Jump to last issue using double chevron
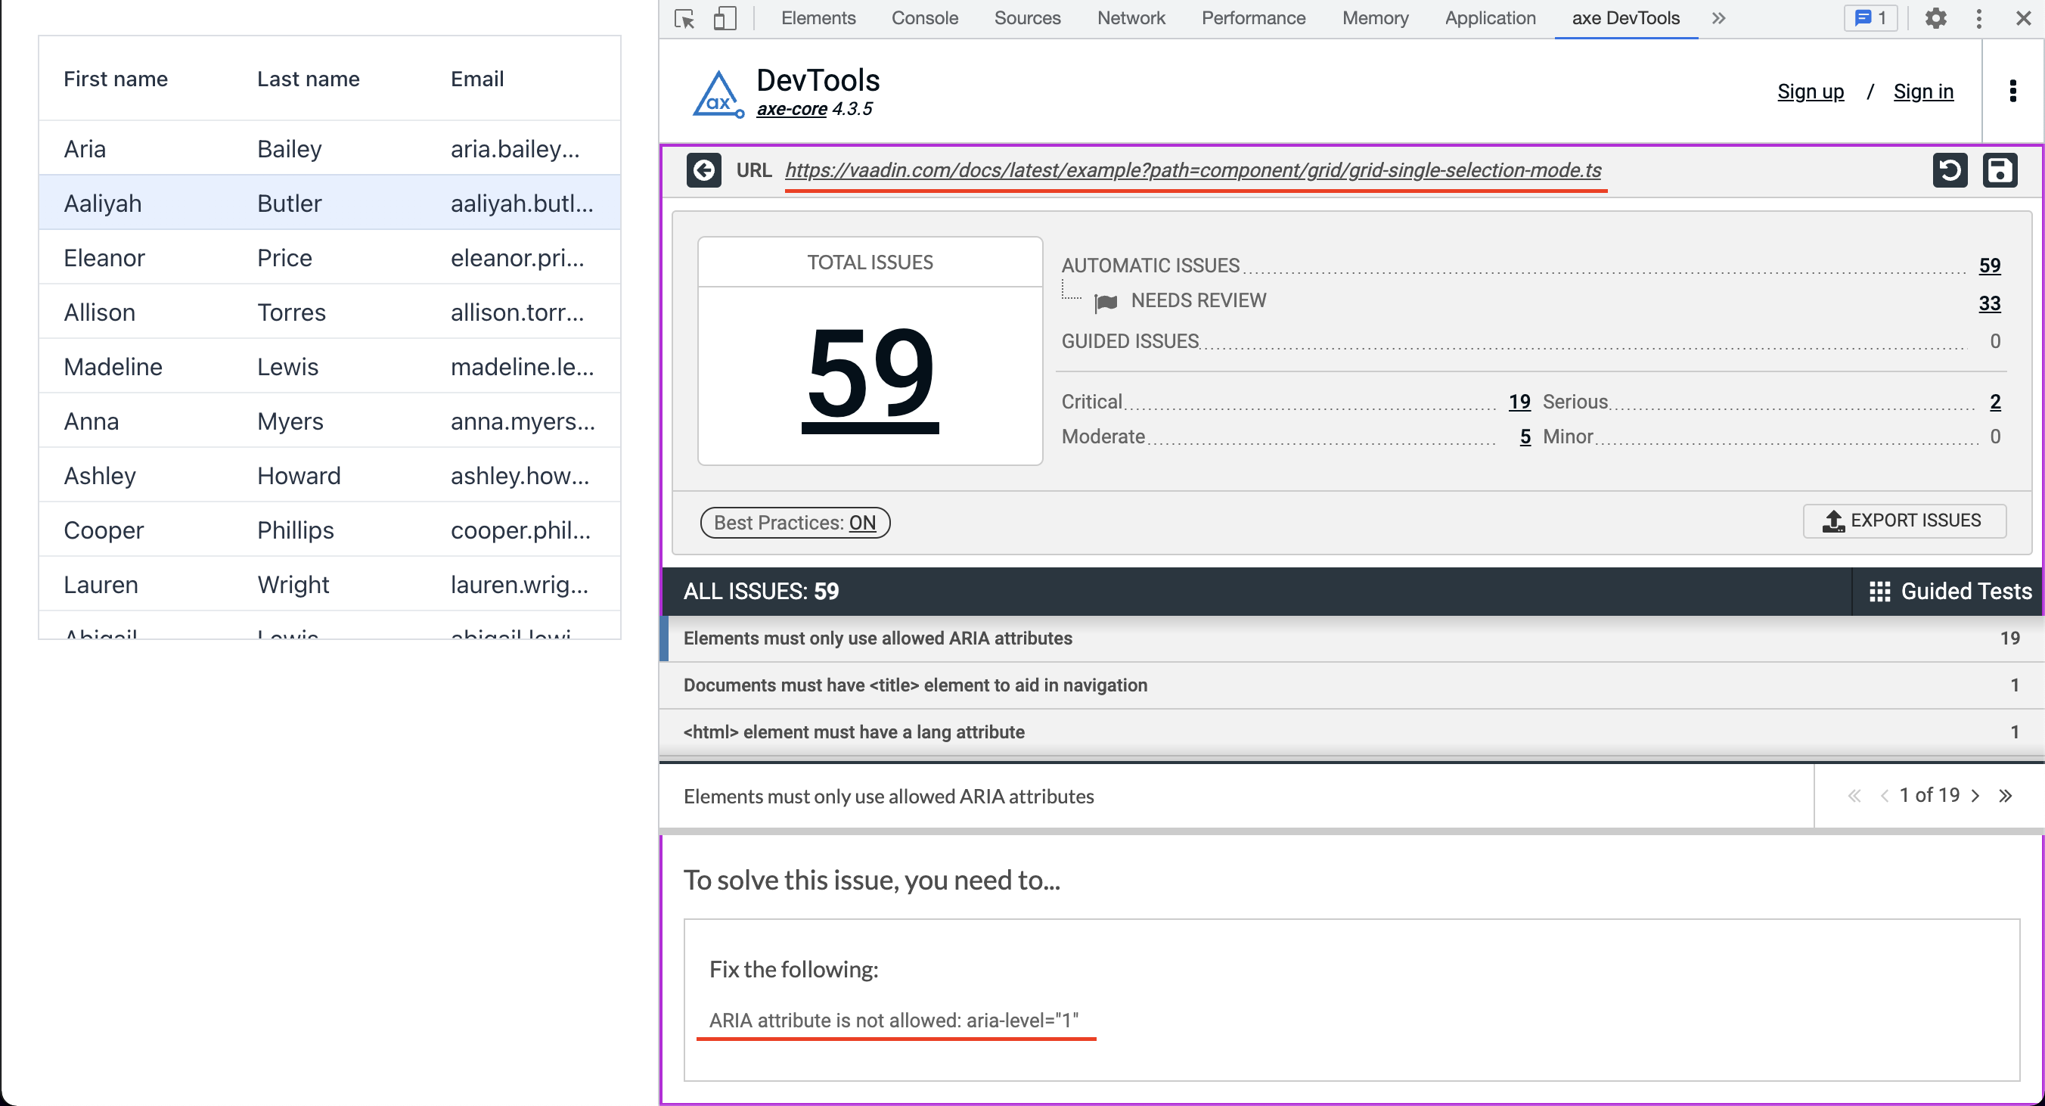 click(2006, 795)
